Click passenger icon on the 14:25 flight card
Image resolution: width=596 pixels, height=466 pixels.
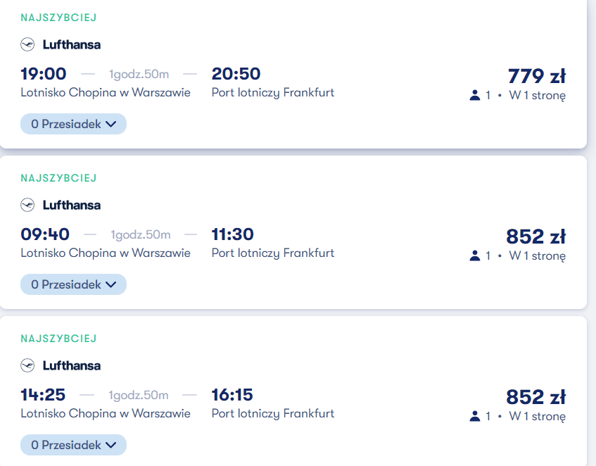475,416
